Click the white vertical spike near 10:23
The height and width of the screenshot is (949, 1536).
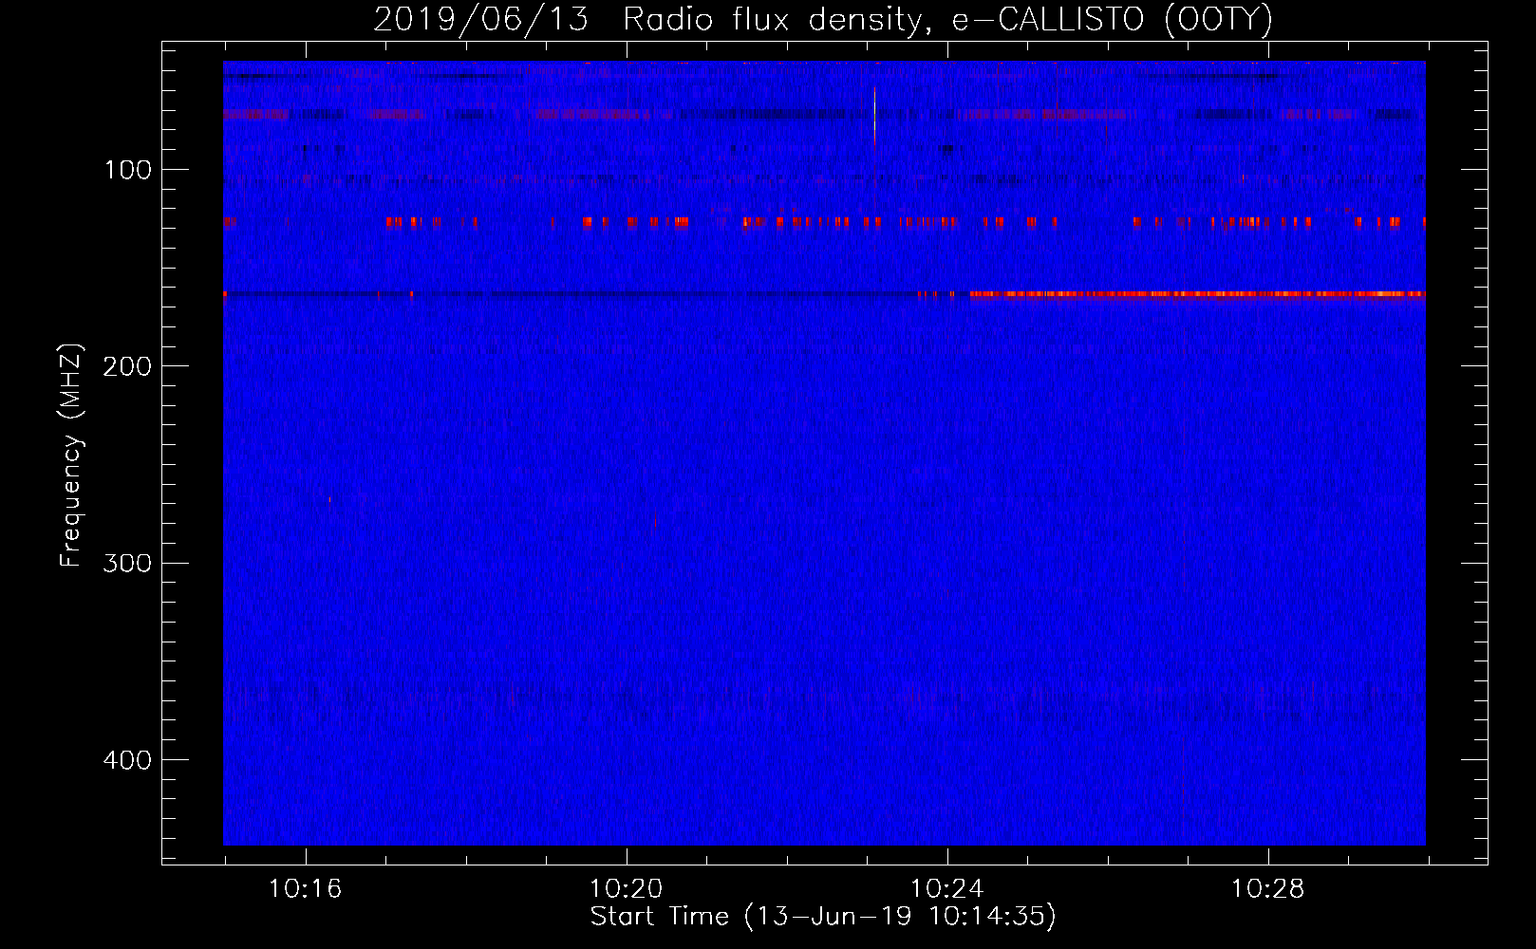(874, 115)
